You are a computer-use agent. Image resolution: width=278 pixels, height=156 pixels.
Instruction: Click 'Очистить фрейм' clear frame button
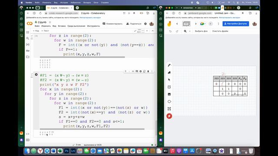click(x=220, y=31)
